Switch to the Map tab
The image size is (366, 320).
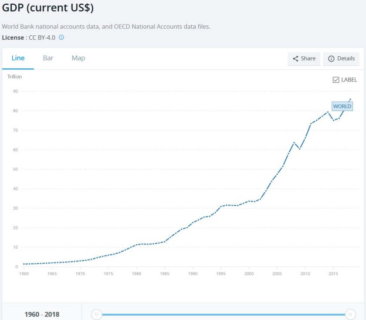click(78, 58)
